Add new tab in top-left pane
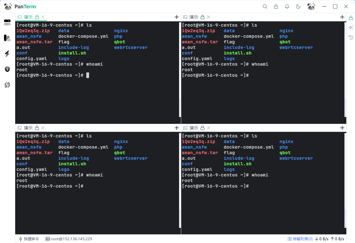 (177, 17)
